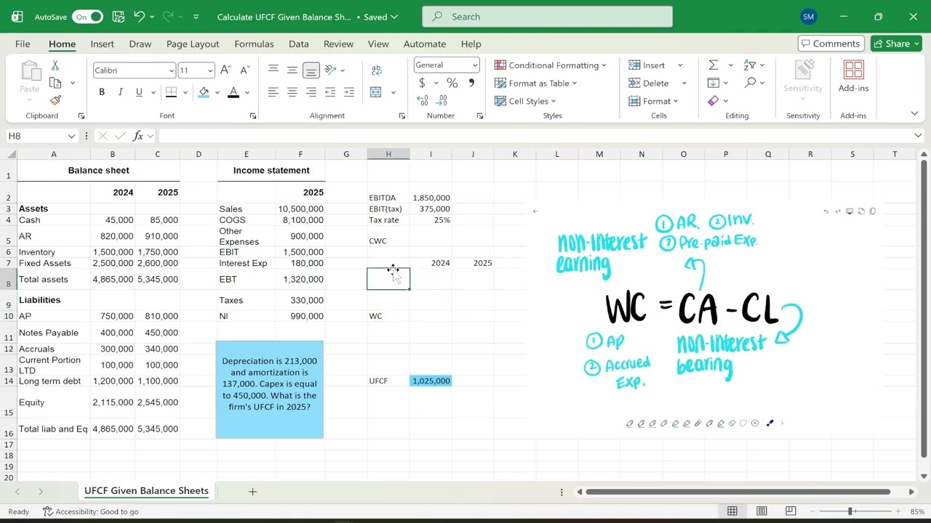The width and height of the screenshot is (931, 523).
Task: Apply Accounting dollar number format
Action: 422,83
